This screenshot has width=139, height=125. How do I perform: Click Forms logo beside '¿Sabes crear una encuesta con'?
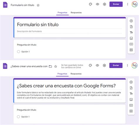(5, 66)
